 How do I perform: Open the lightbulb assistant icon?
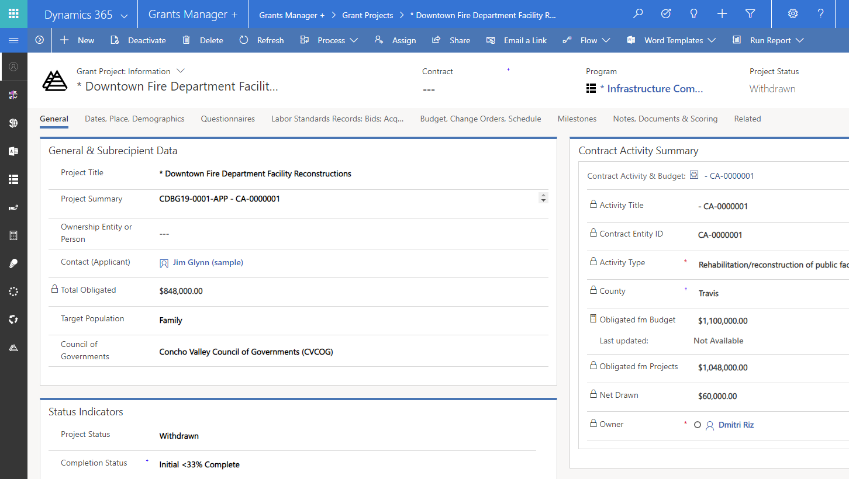[x=694, y=13]
